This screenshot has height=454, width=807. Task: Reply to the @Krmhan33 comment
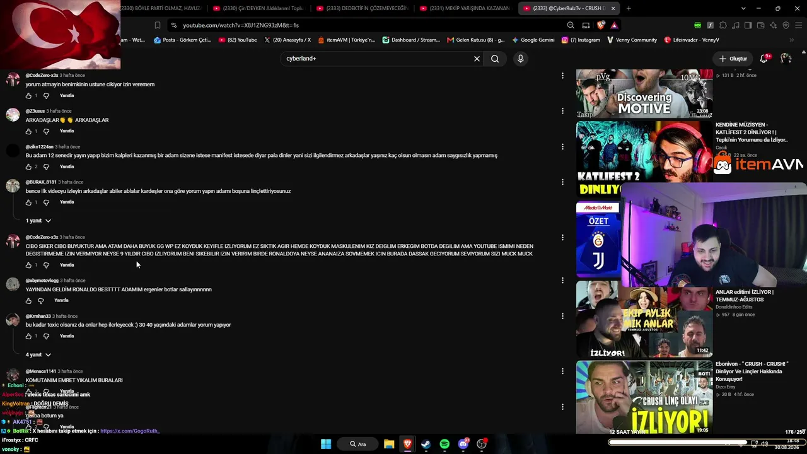(x=67, y=336)
